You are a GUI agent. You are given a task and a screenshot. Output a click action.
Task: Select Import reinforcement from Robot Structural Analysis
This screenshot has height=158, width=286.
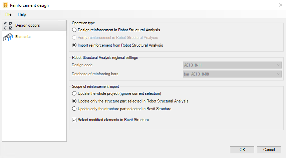[x=75, y=45]
